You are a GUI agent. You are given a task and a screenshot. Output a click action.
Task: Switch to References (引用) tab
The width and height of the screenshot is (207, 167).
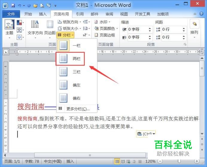click(80, 14)
